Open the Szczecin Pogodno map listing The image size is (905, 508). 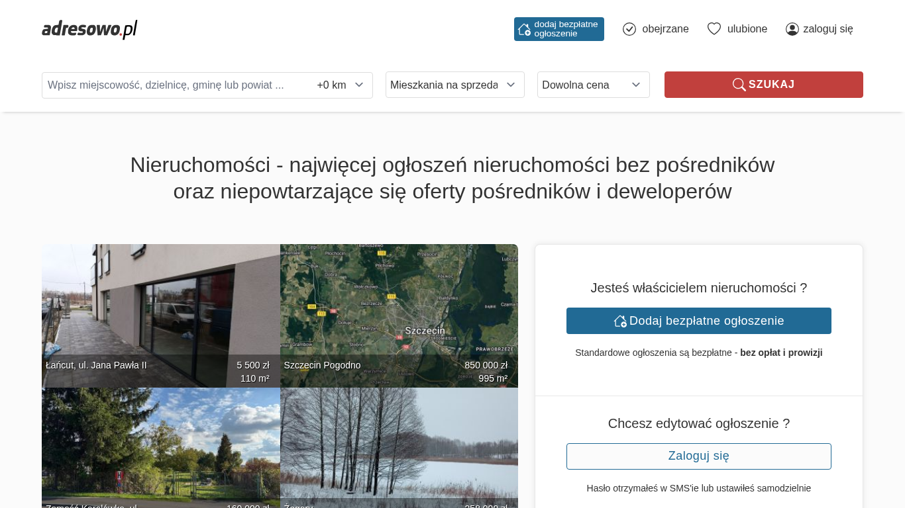pos(399,316)
